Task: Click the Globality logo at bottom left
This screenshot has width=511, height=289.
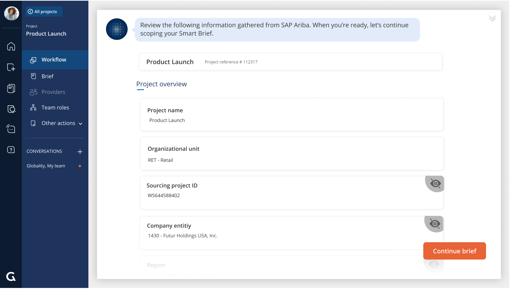Action: tap(10, 277)
